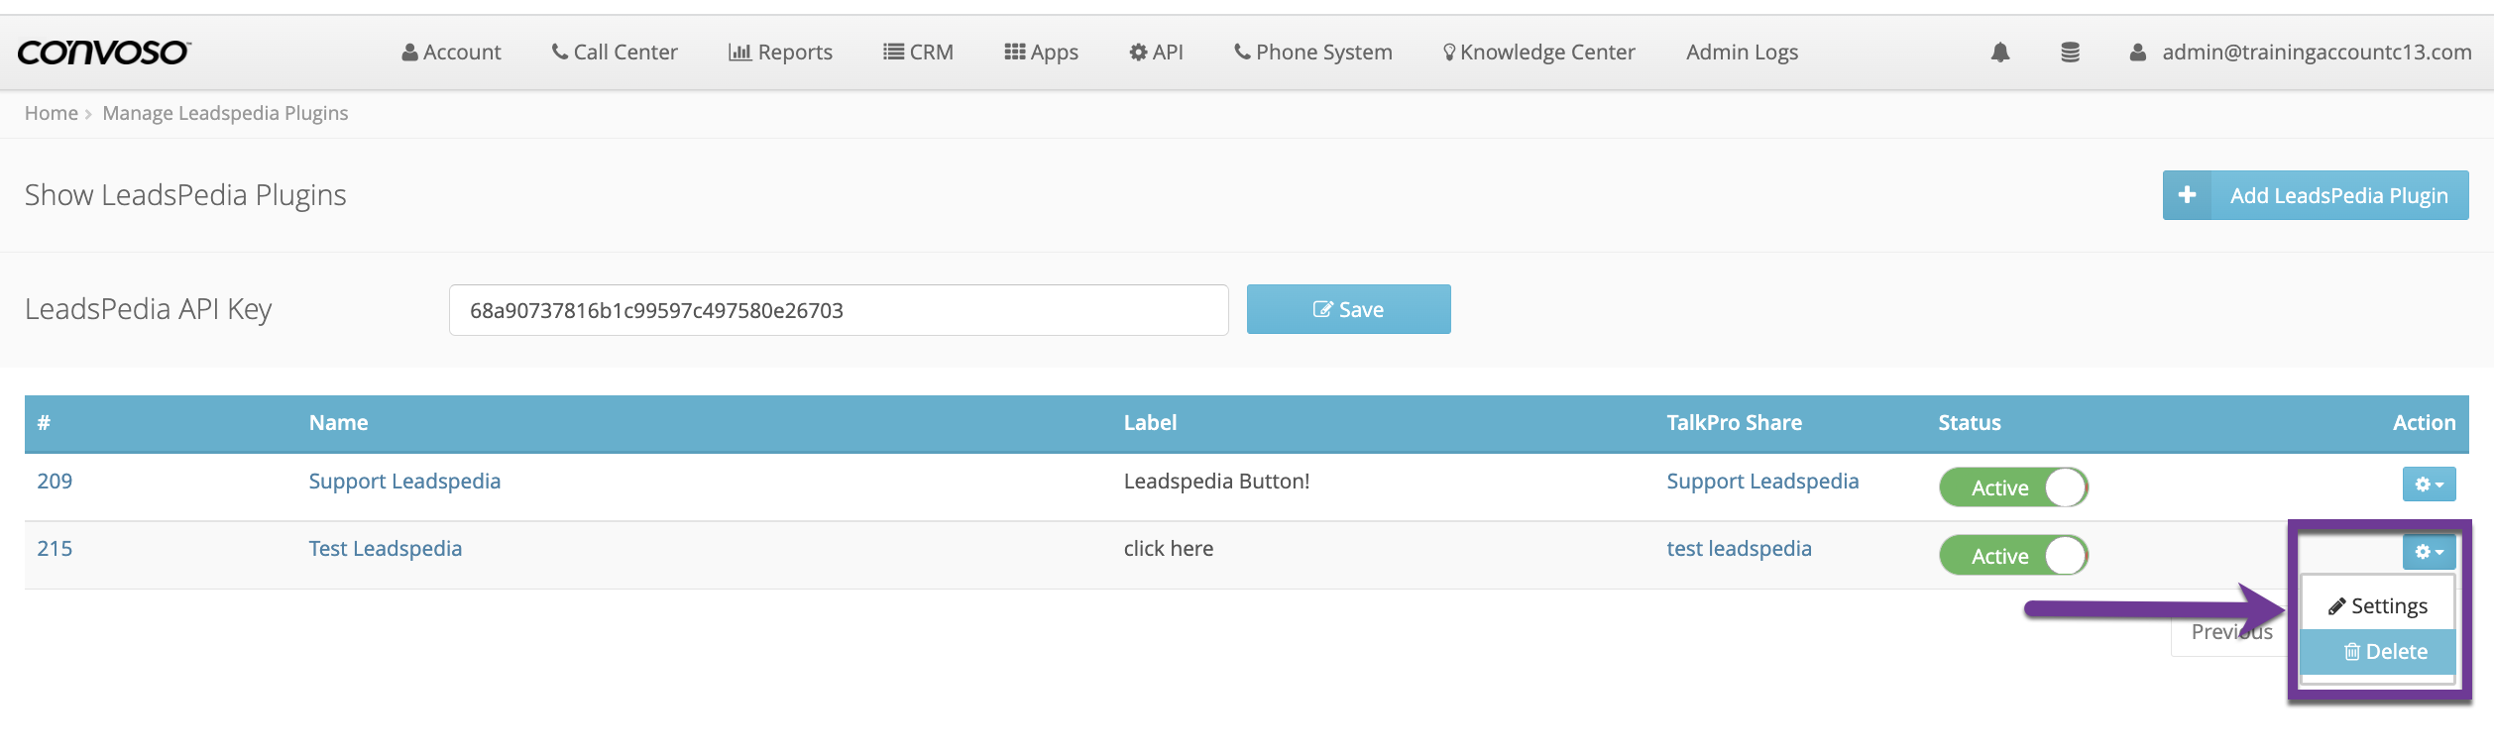Viewport: 2494px width, 755px height.
Task: Open the notifications bell icon
Action: (1999, 53)
